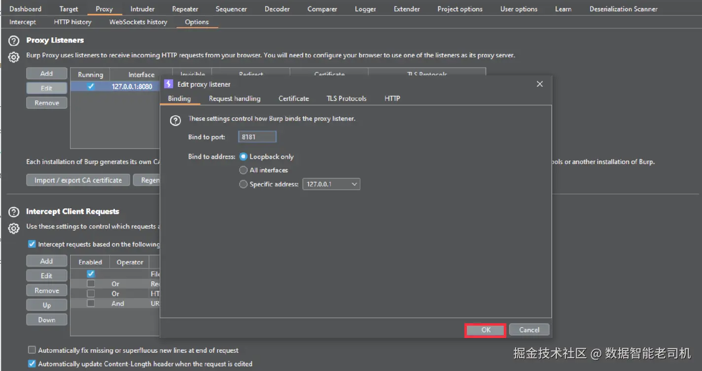Open the Proxy Listeners gear settings
702x371 pixels.
click(14, 57)
